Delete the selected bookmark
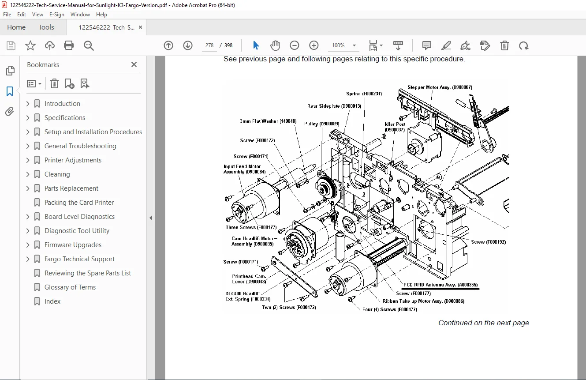Viewport: 586px width, 380px height. (54, 83)
